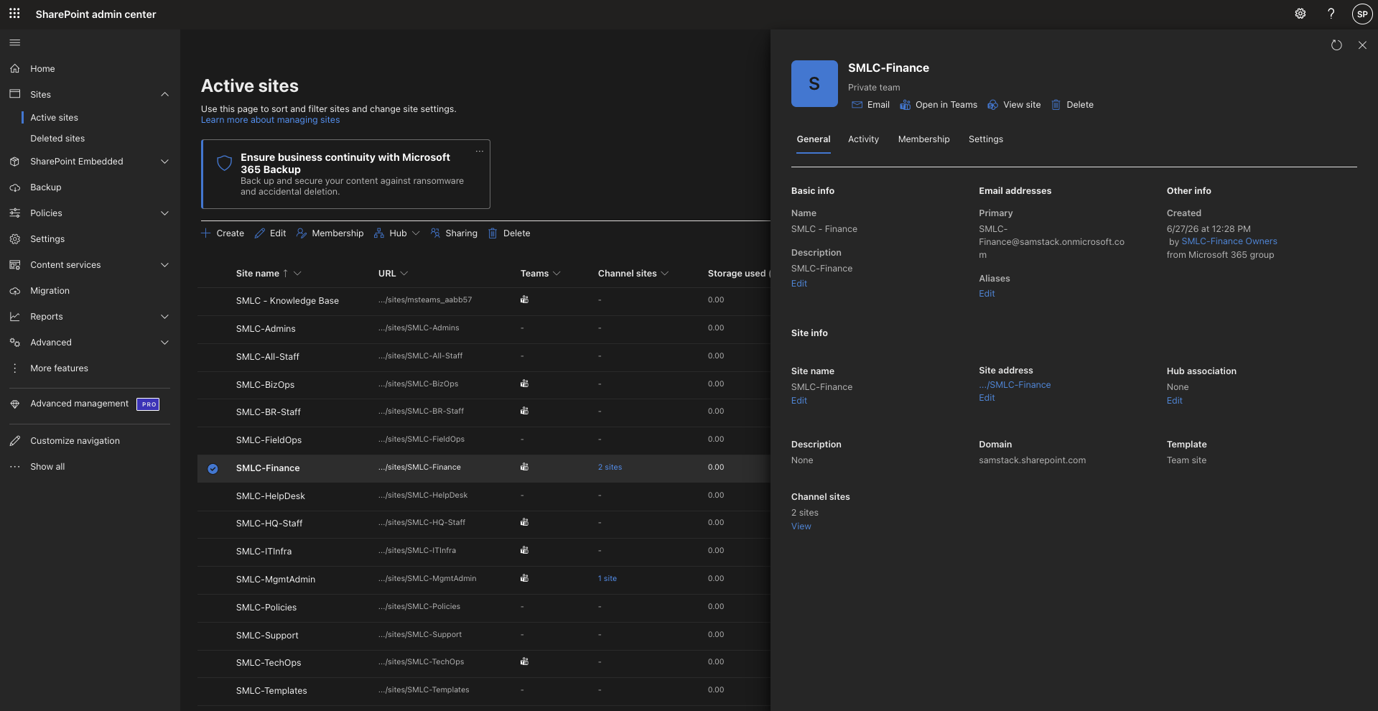This screenshot has width=1378, height=711.
Task: Deselect the SMLC-Finance row checkmark
Action: pyautogui.click(x=213, y=469)
